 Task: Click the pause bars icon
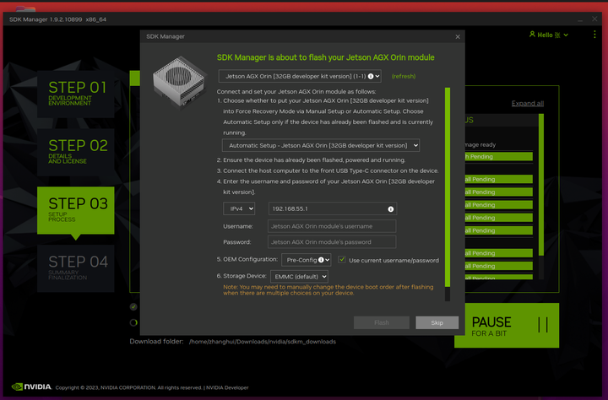click(543, 325)
